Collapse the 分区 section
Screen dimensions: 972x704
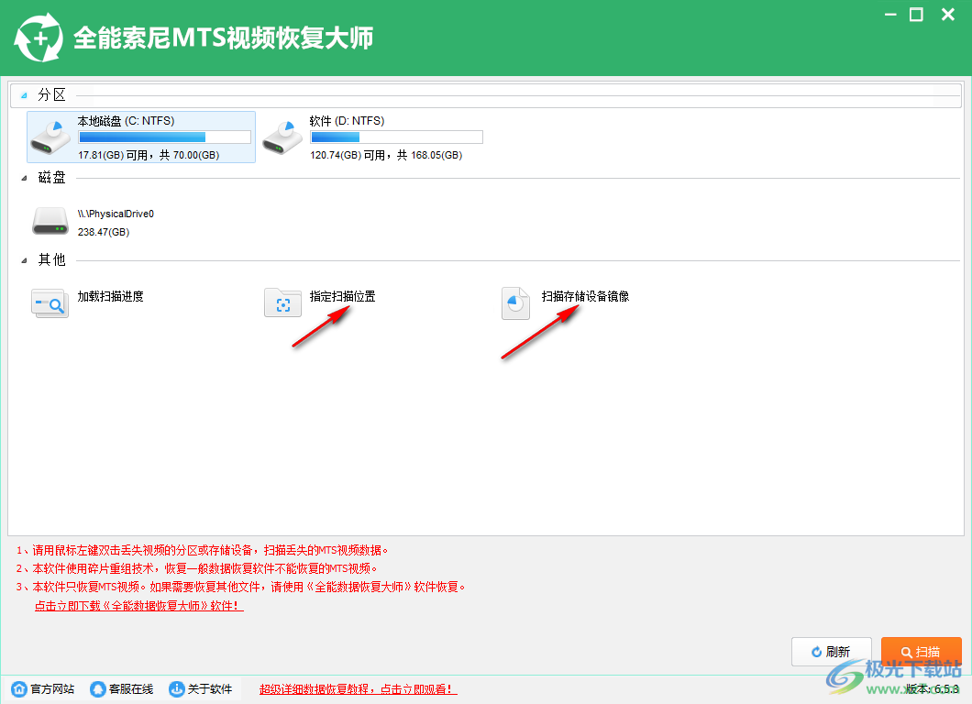(24, 95)
